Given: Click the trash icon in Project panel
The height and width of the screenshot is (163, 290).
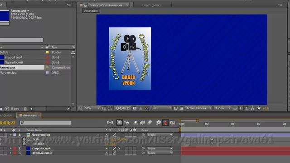Looking at the screenshot, I should pos(25,109).
